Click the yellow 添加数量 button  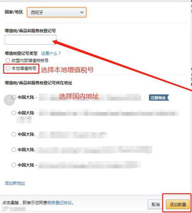(x=178, y=204)
